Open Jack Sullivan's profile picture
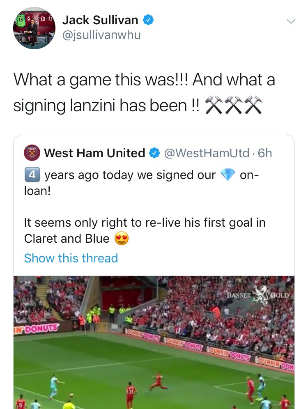308x409 pixels. (34, 28)
